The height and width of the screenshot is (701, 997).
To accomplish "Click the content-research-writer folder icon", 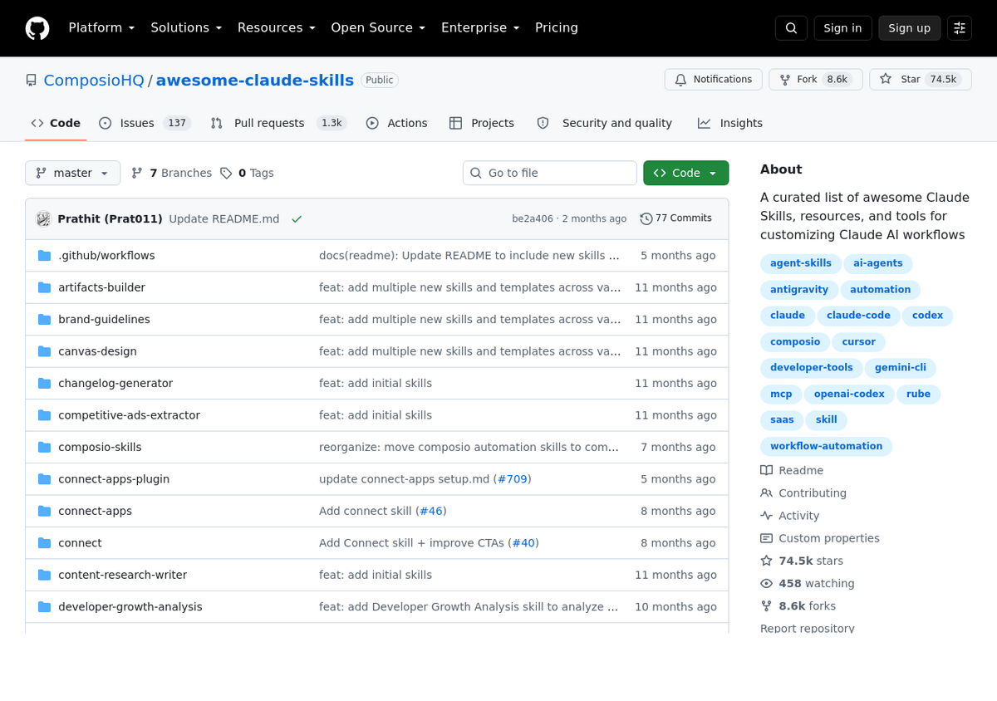I will click(x=44, y=576).
